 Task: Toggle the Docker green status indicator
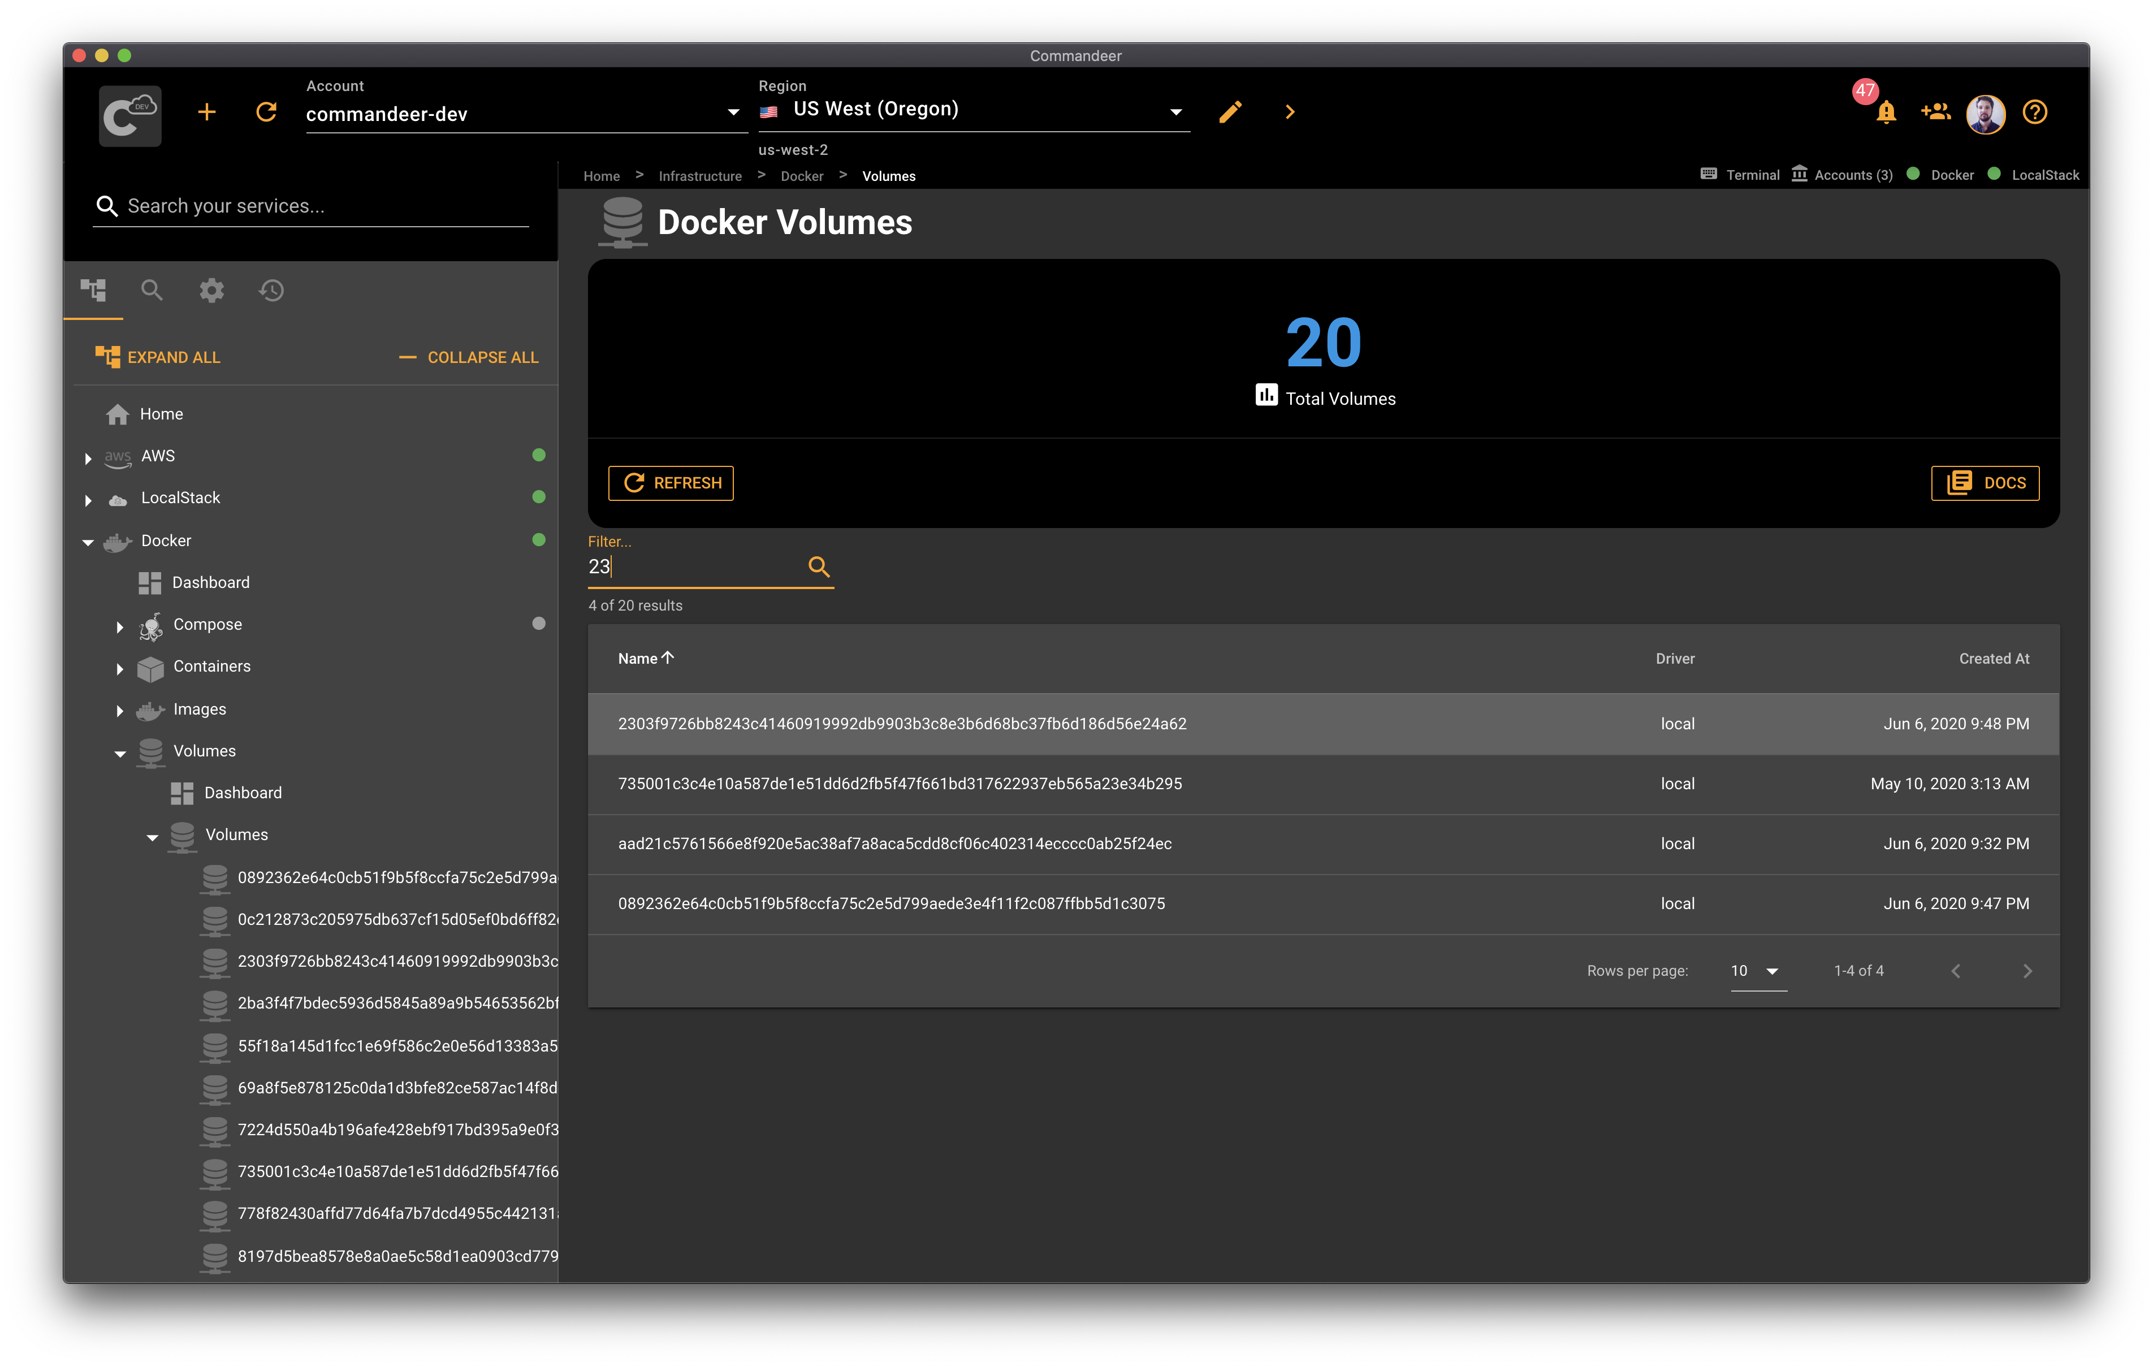coord(1913,174)
